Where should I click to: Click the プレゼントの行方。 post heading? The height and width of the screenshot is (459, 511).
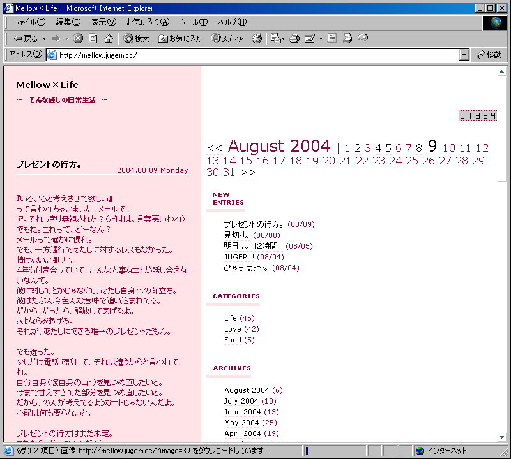pos(49,164)
